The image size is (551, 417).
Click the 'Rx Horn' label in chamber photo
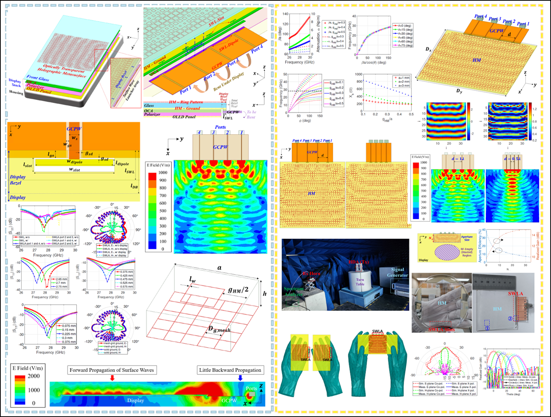tap(311, 273)
